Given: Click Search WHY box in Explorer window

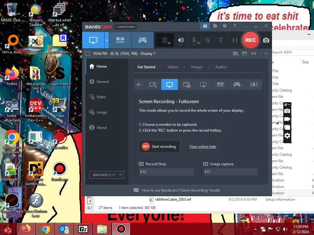Looking at the screenshot, I should coord(292,52).
